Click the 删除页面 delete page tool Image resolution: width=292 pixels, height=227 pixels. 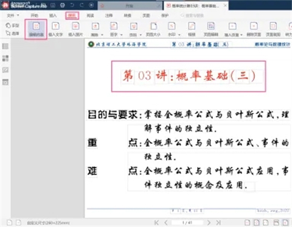(x=254, y=29)
